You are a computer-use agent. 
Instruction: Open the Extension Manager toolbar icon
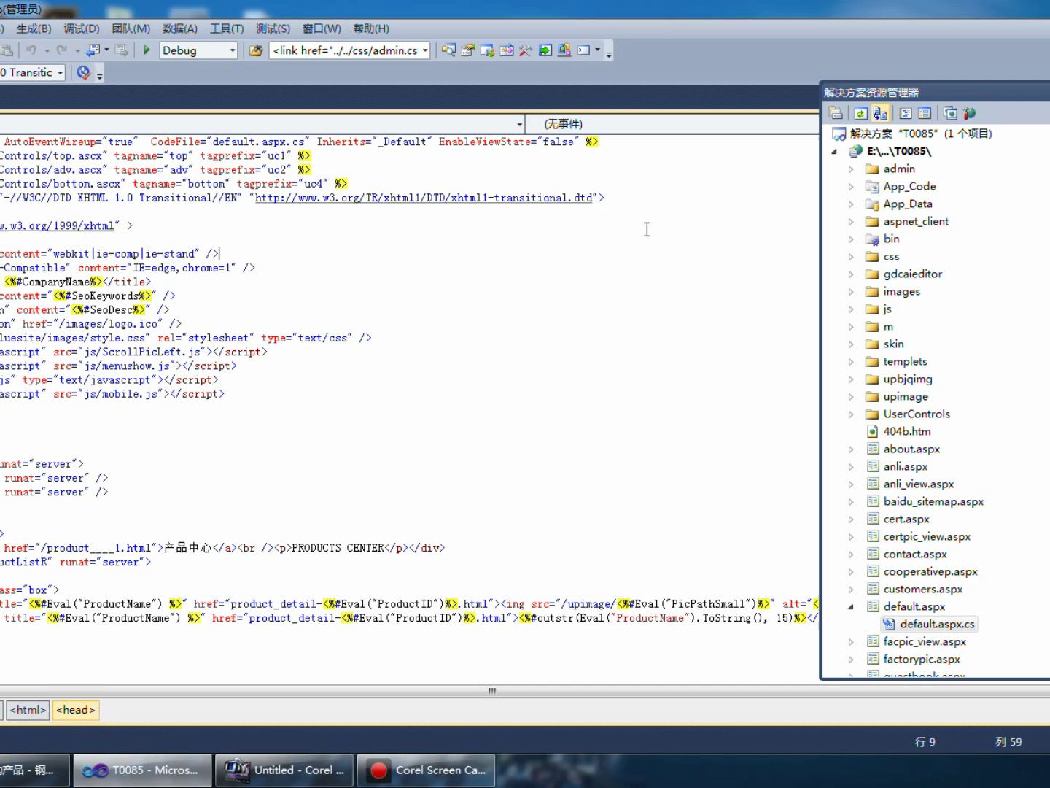pos(564,50)
